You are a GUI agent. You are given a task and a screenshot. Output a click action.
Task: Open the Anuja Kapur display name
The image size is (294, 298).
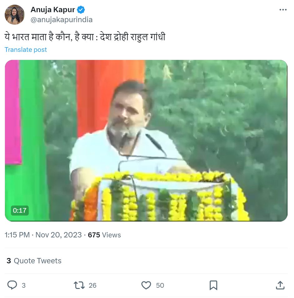53,10
